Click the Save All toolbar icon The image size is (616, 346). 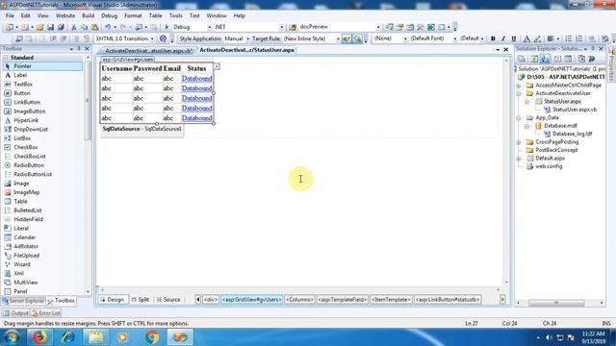click(x=61, y=27)
